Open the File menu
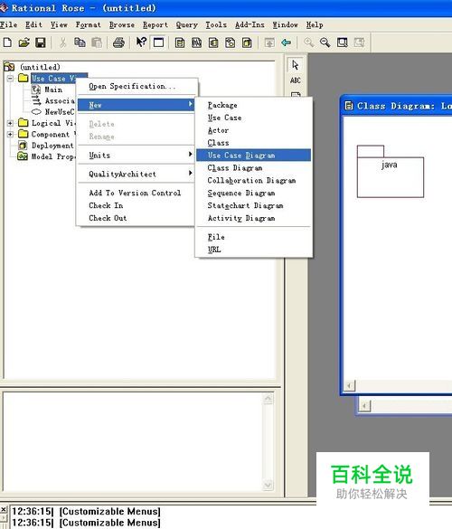The width and height of the screenshot is (452, 529). coord(8,25)
